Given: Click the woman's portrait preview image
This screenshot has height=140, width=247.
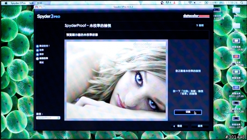Looking at the screenshot, I should [116, 80].
